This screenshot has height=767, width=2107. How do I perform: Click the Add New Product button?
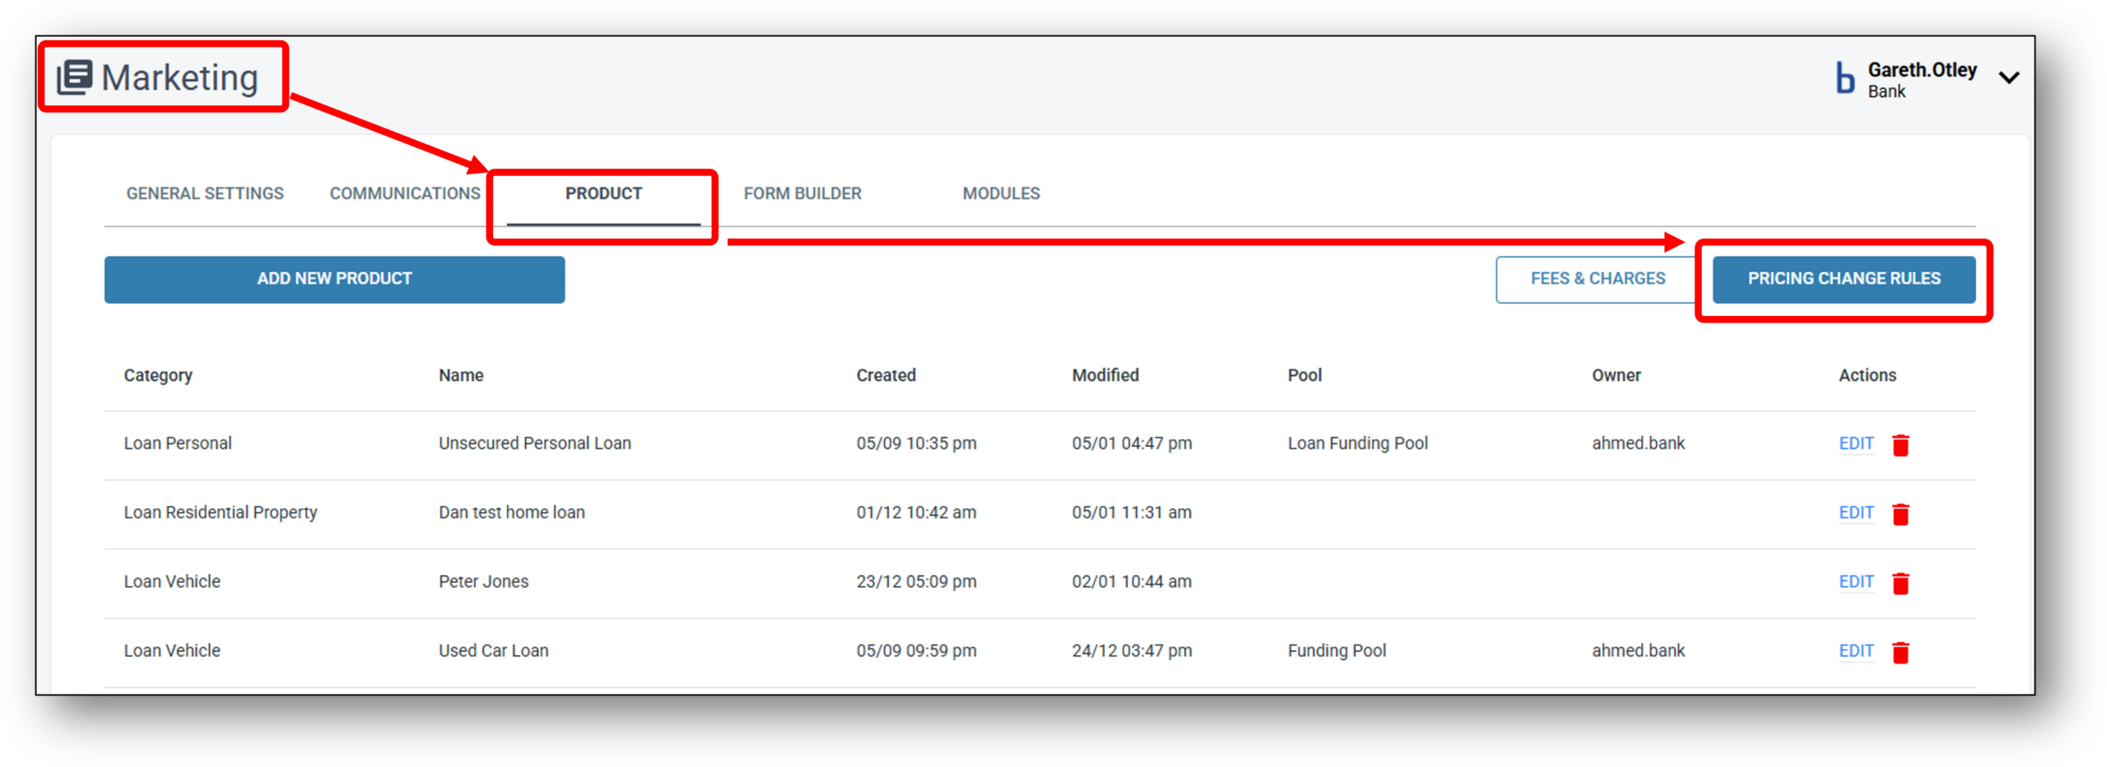point(334,279)
